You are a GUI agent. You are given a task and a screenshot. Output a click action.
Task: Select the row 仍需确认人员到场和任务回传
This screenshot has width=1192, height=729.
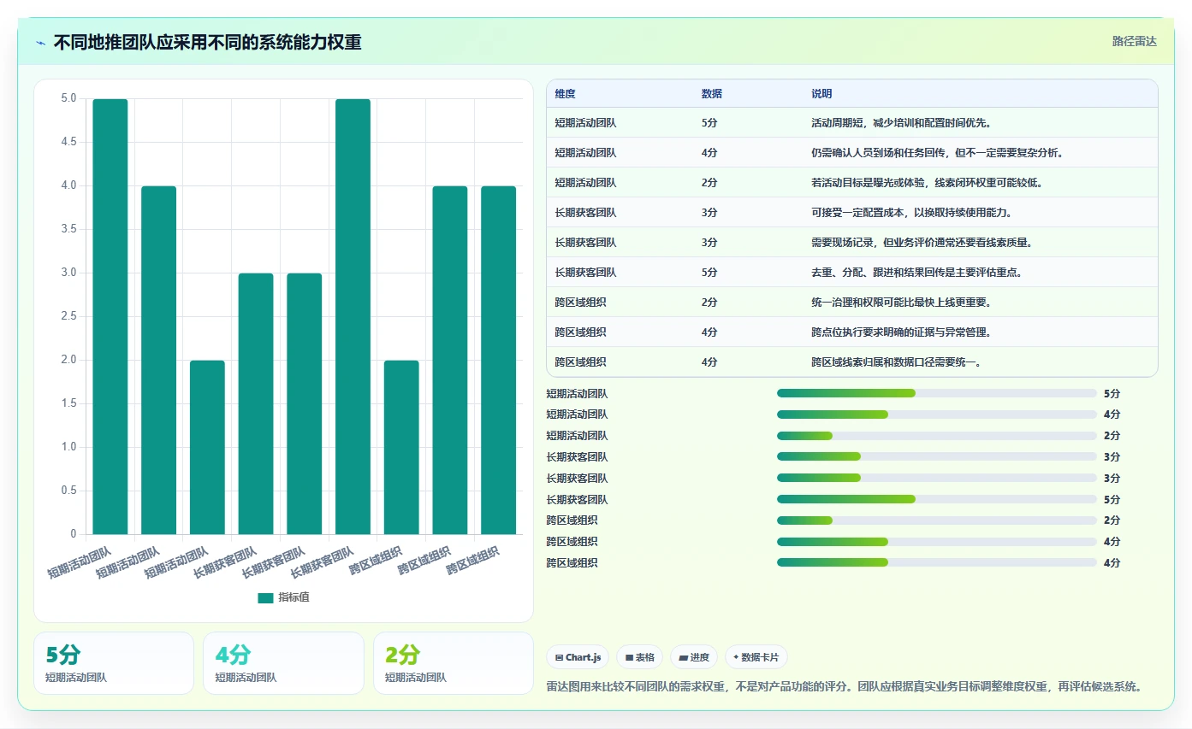point(851,152)
